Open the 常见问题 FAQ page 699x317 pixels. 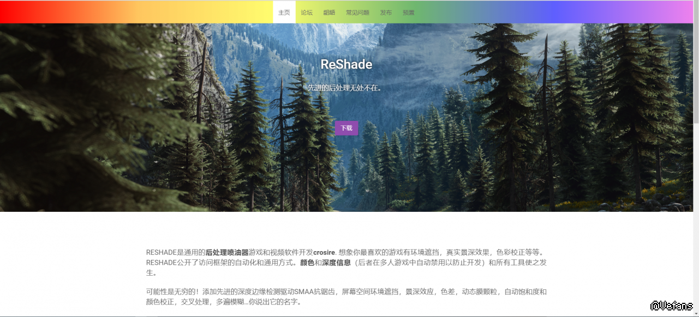(x=357, y=12)
